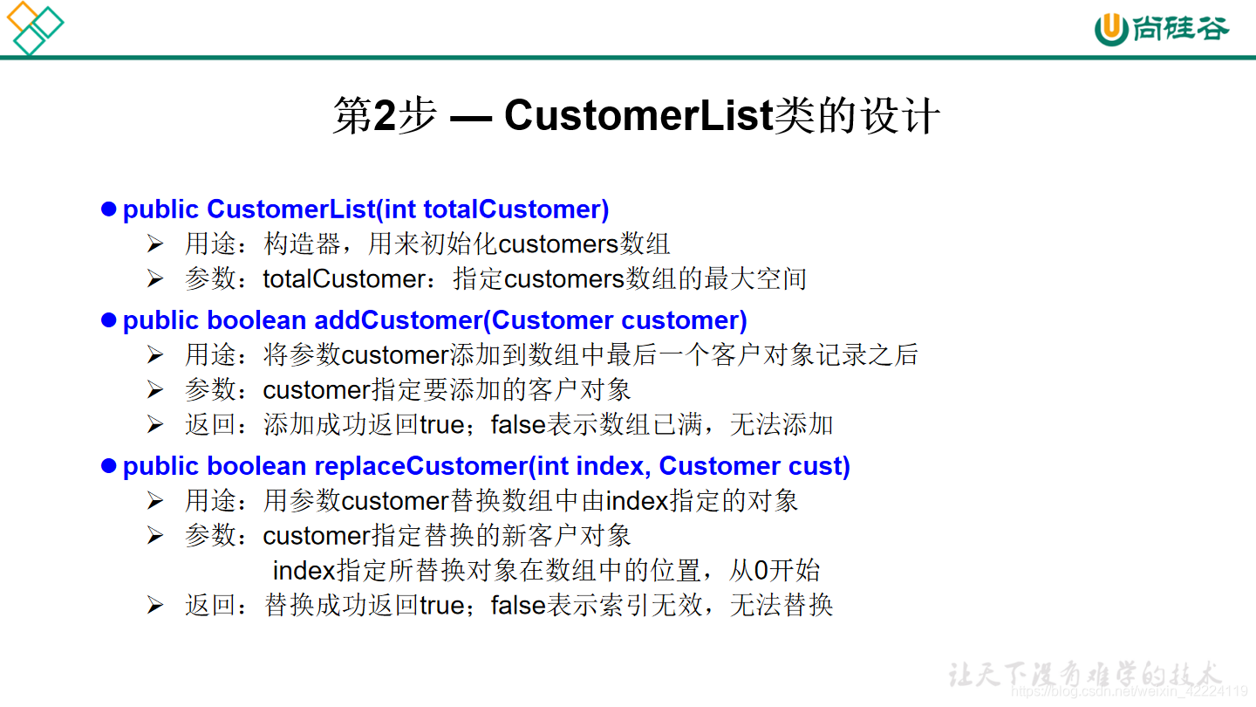Click the diamond squares logo top left
Screen dimensions: 1256x707
pos(35,28)
